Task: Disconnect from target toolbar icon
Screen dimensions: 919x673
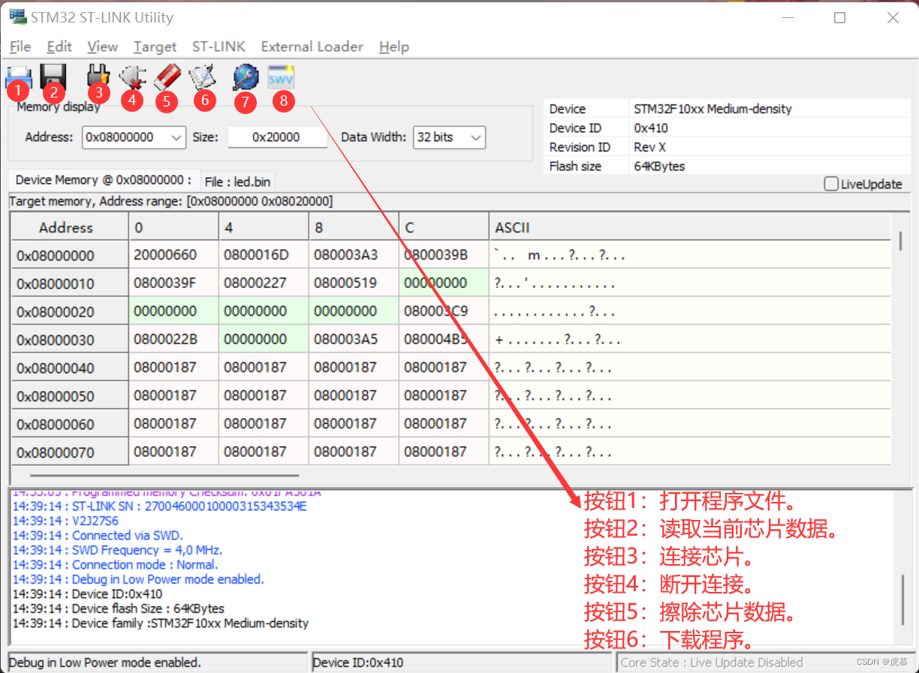Action: coord(132,77)
